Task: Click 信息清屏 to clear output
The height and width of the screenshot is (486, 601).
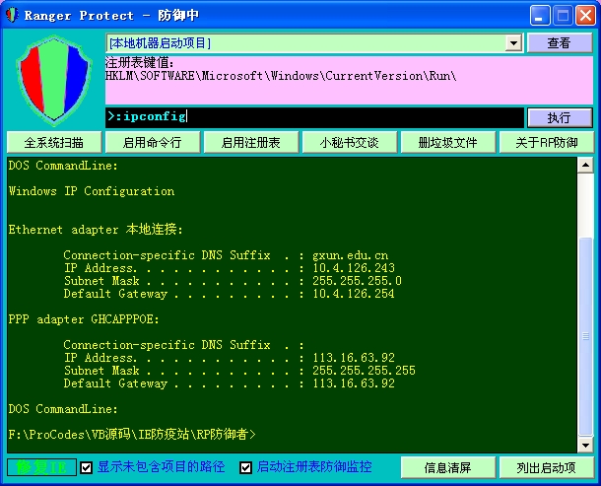Action: tap(448, 467)
